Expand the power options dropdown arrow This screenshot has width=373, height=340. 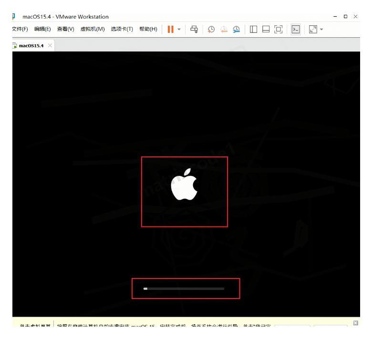pos(179,30)
